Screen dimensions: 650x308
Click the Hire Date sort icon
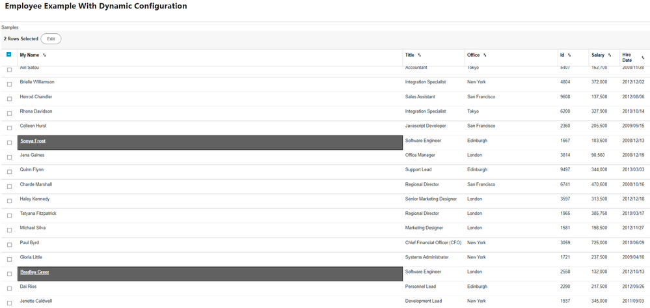click(x=643, y=58)
